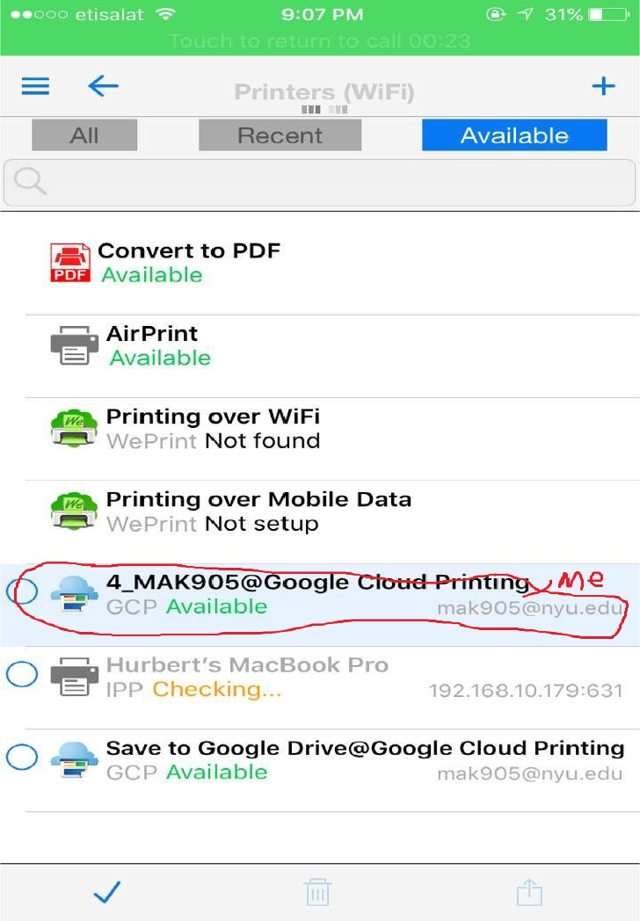This screenshot has width=640, height=921.
Task: Switch to the Recent tab
Action: click(x=280, y=135)
